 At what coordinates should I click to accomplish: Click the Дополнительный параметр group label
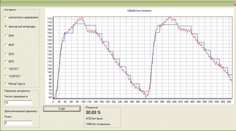21,111
